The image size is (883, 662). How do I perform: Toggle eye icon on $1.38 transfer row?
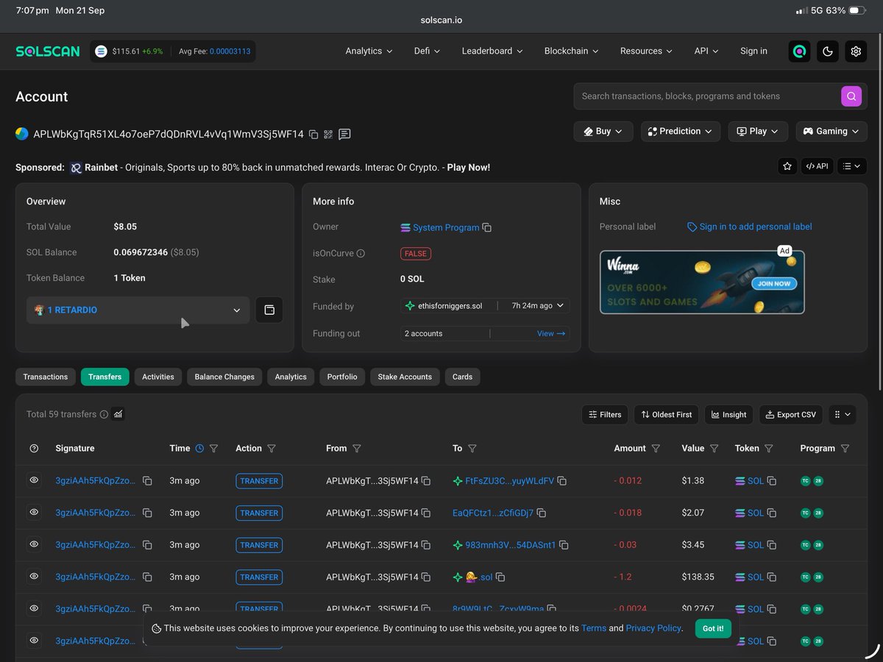34,480
